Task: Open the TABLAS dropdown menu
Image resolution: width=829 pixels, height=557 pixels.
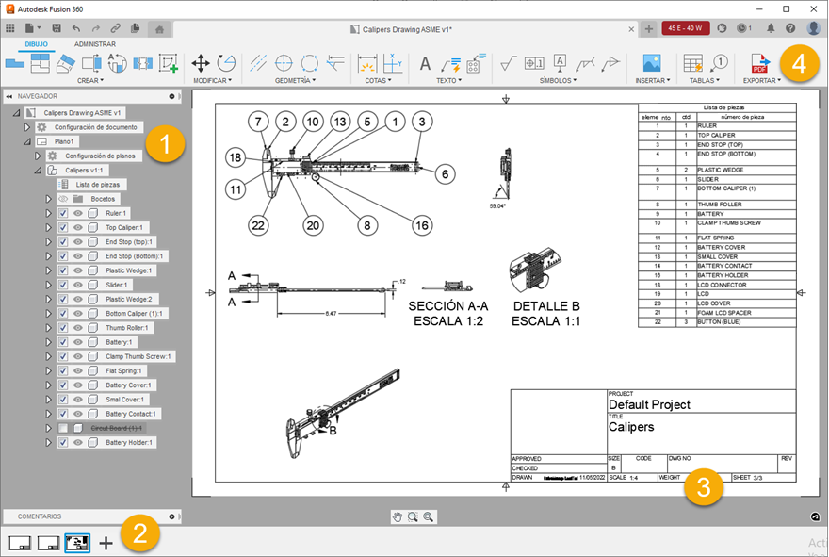Action: [705, 80]
